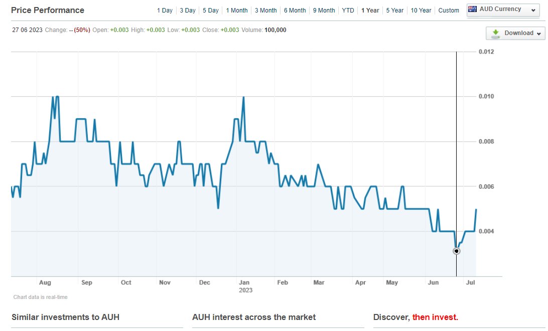Click the 'Price Performance' heading

(x=48, y=10)
